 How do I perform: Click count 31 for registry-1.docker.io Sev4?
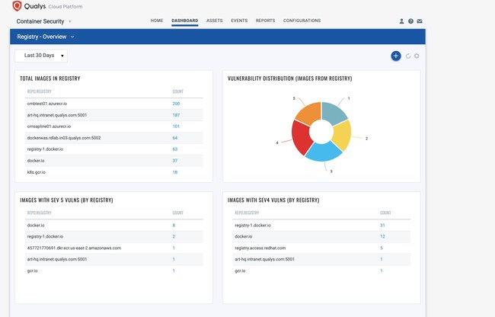pyautogui.click(x=382, y=226)
